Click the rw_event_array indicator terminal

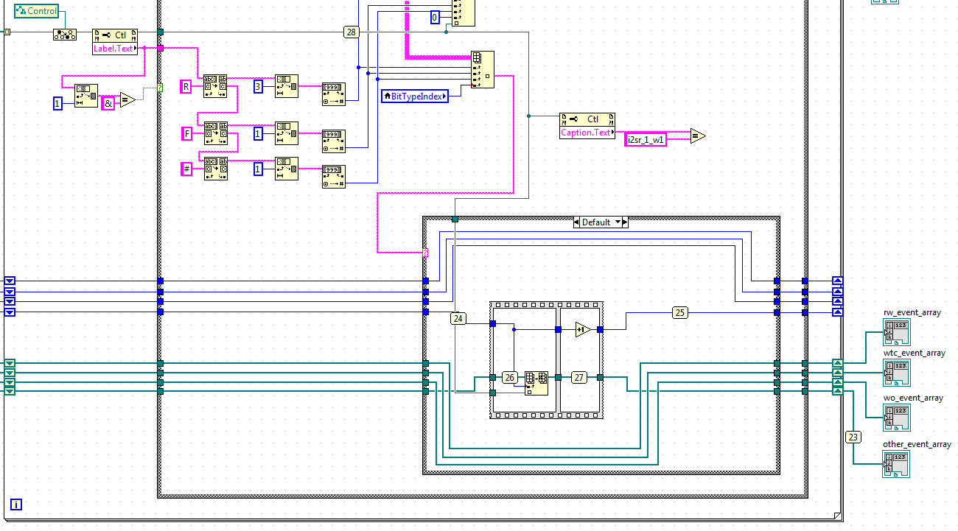tap(897, 332)
